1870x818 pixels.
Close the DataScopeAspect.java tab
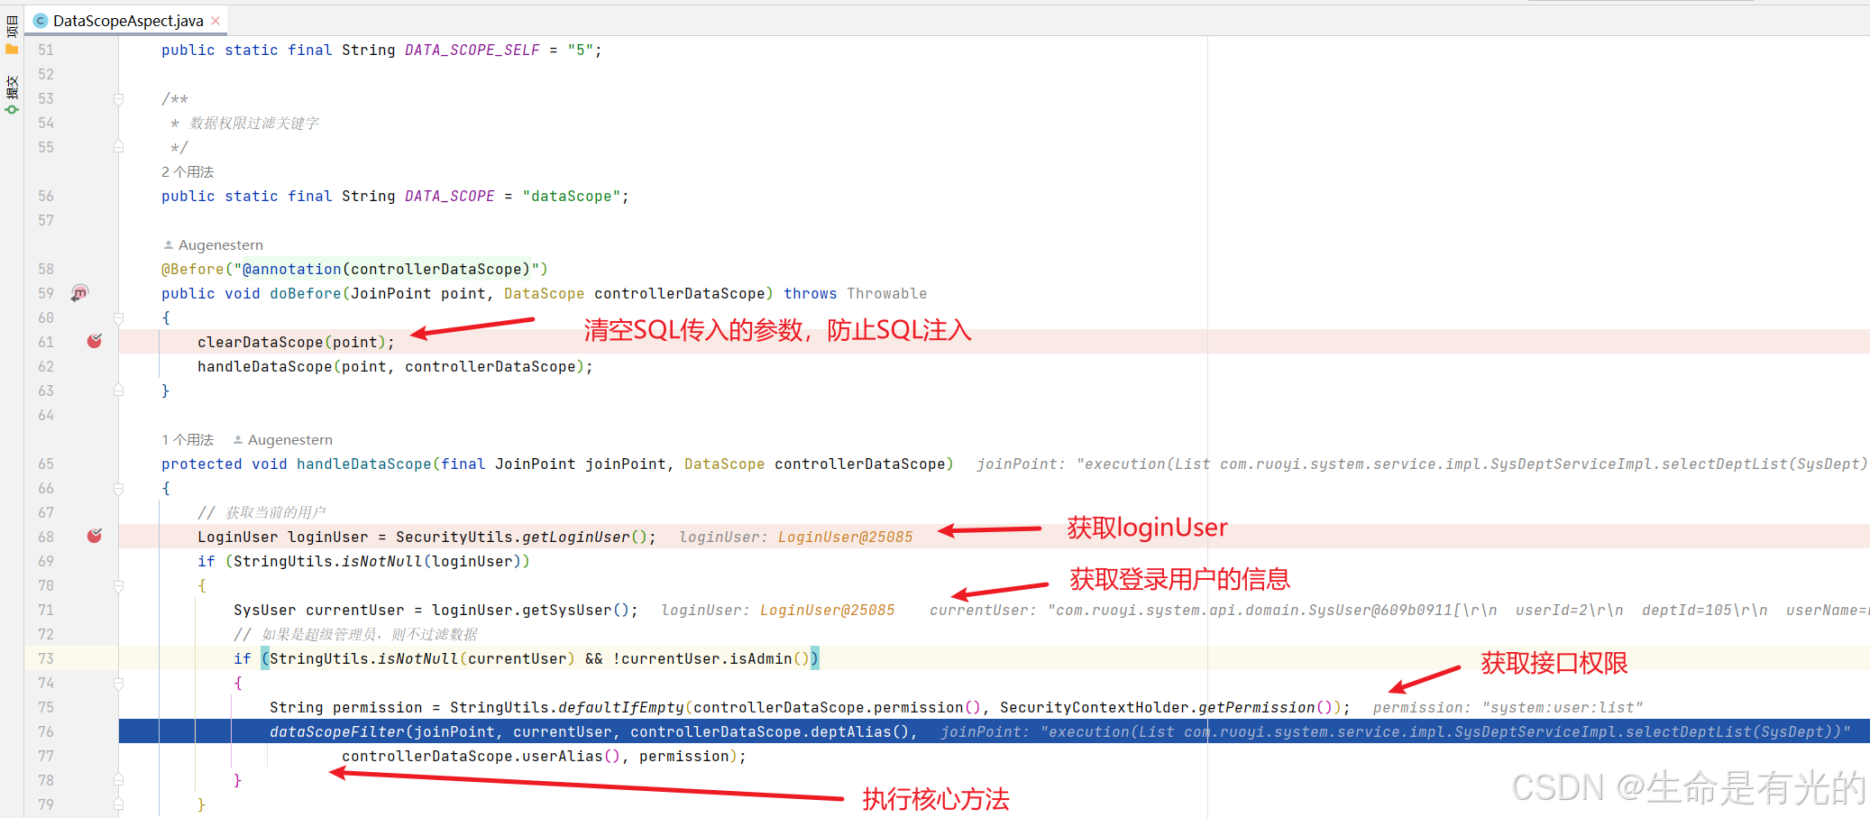click(x=215, y=21)
